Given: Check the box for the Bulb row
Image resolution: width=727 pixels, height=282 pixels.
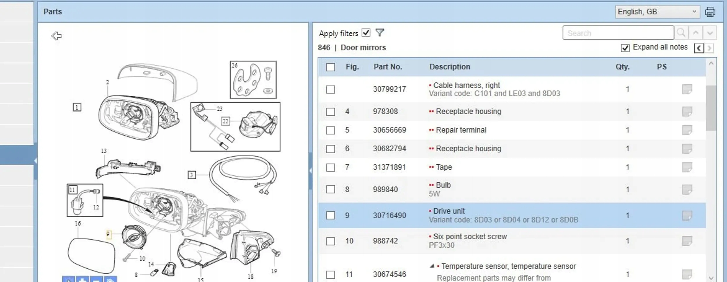Looking at the screenshot, I should pyautogui.click(x=331, y=190).
